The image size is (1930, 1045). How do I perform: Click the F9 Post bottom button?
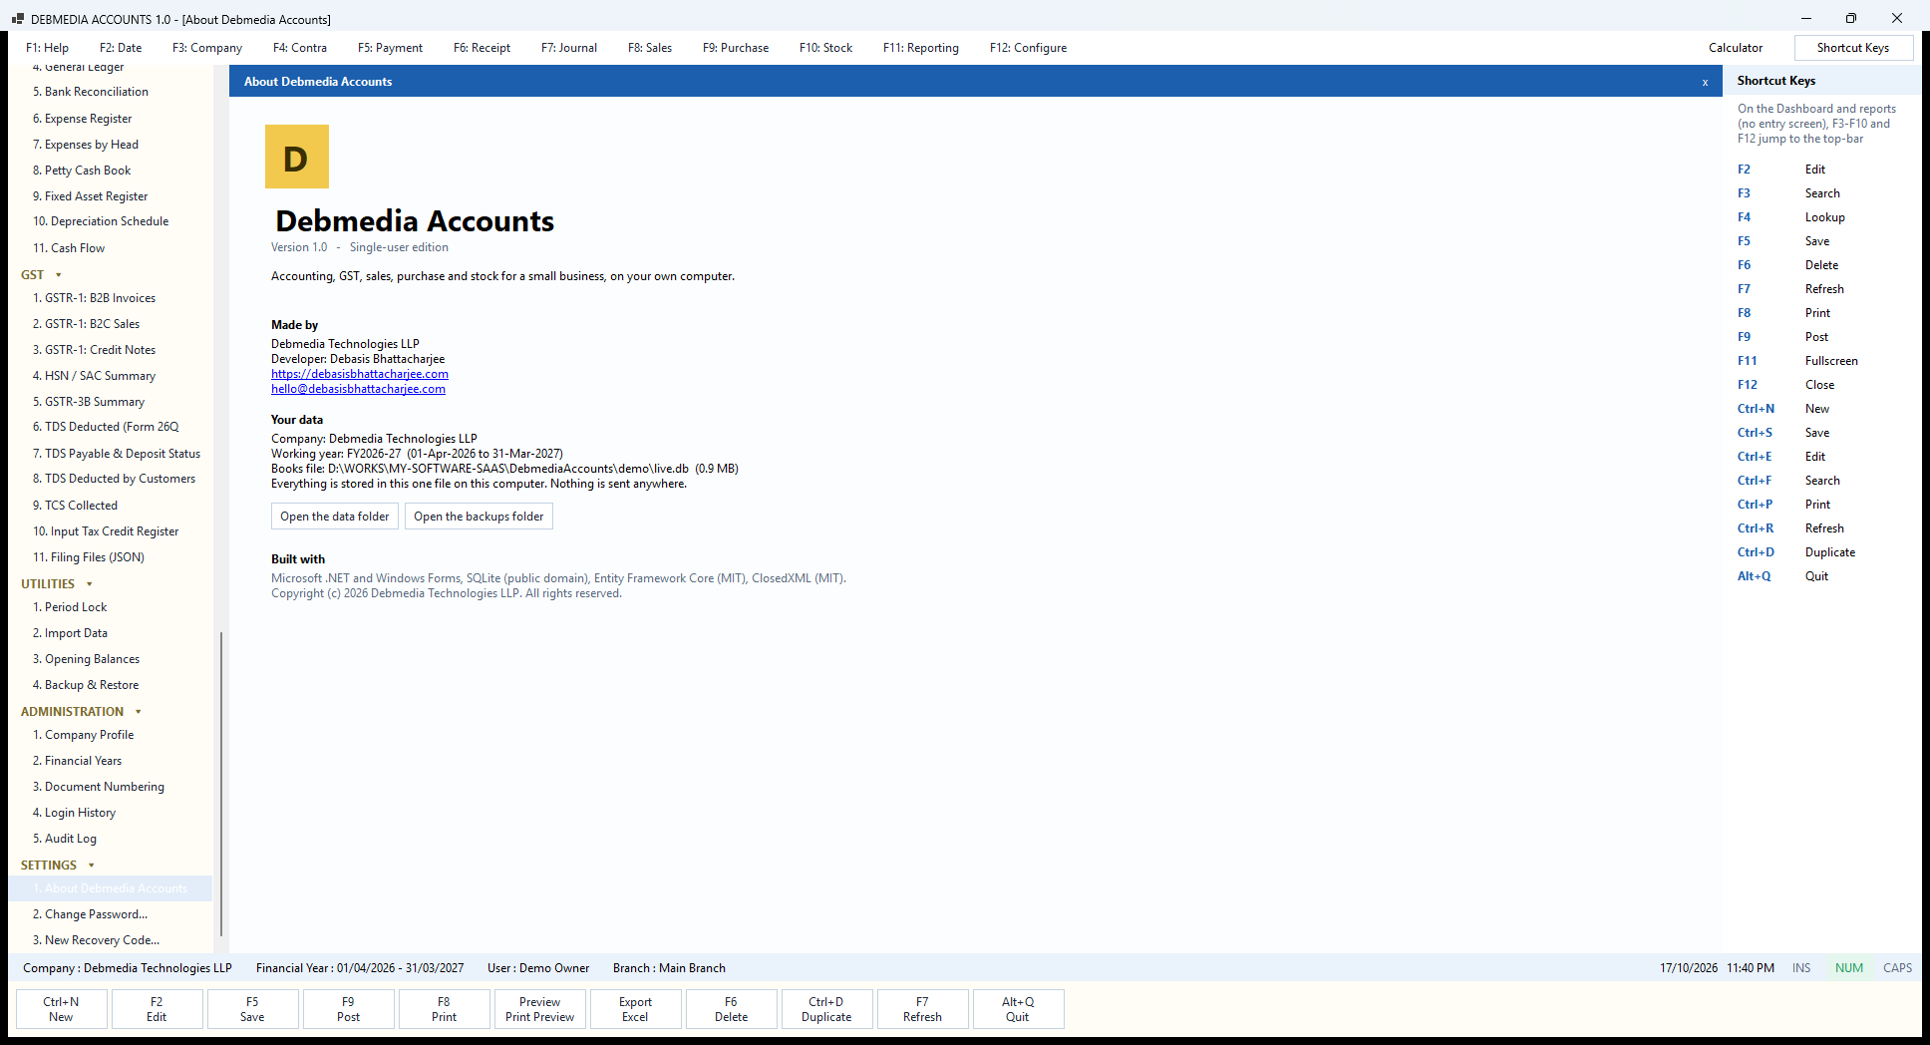348,1009
